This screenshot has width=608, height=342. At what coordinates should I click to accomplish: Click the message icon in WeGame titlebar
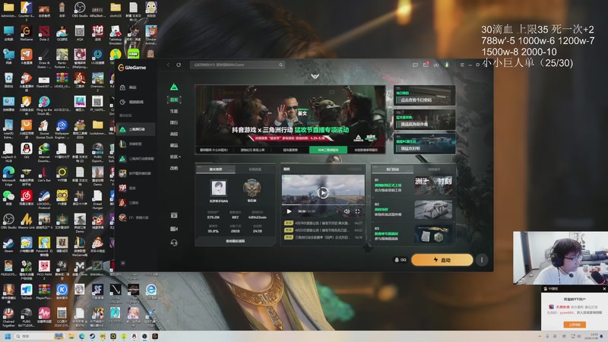tap(415, 65)
